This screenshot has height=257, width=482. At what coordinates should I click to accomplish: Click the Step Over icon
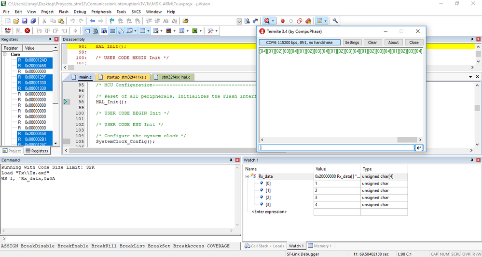(47, 31)
